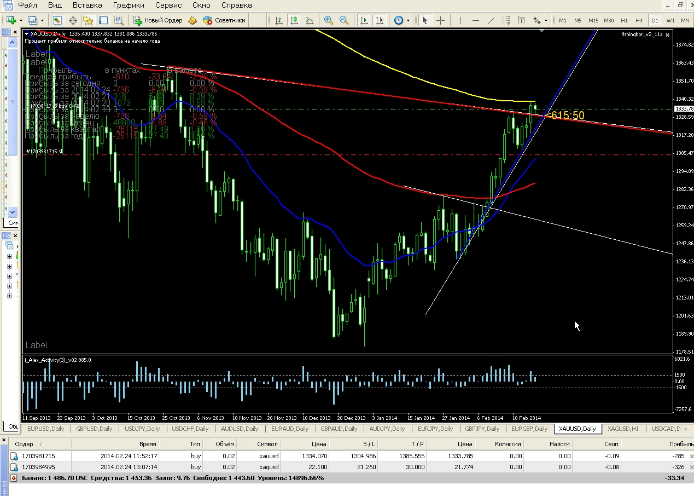Image resolution: width=694 pixels, height=496 pixels.
Task: Toggle the Terminal panel icon
Action: (x=103, y=20)
